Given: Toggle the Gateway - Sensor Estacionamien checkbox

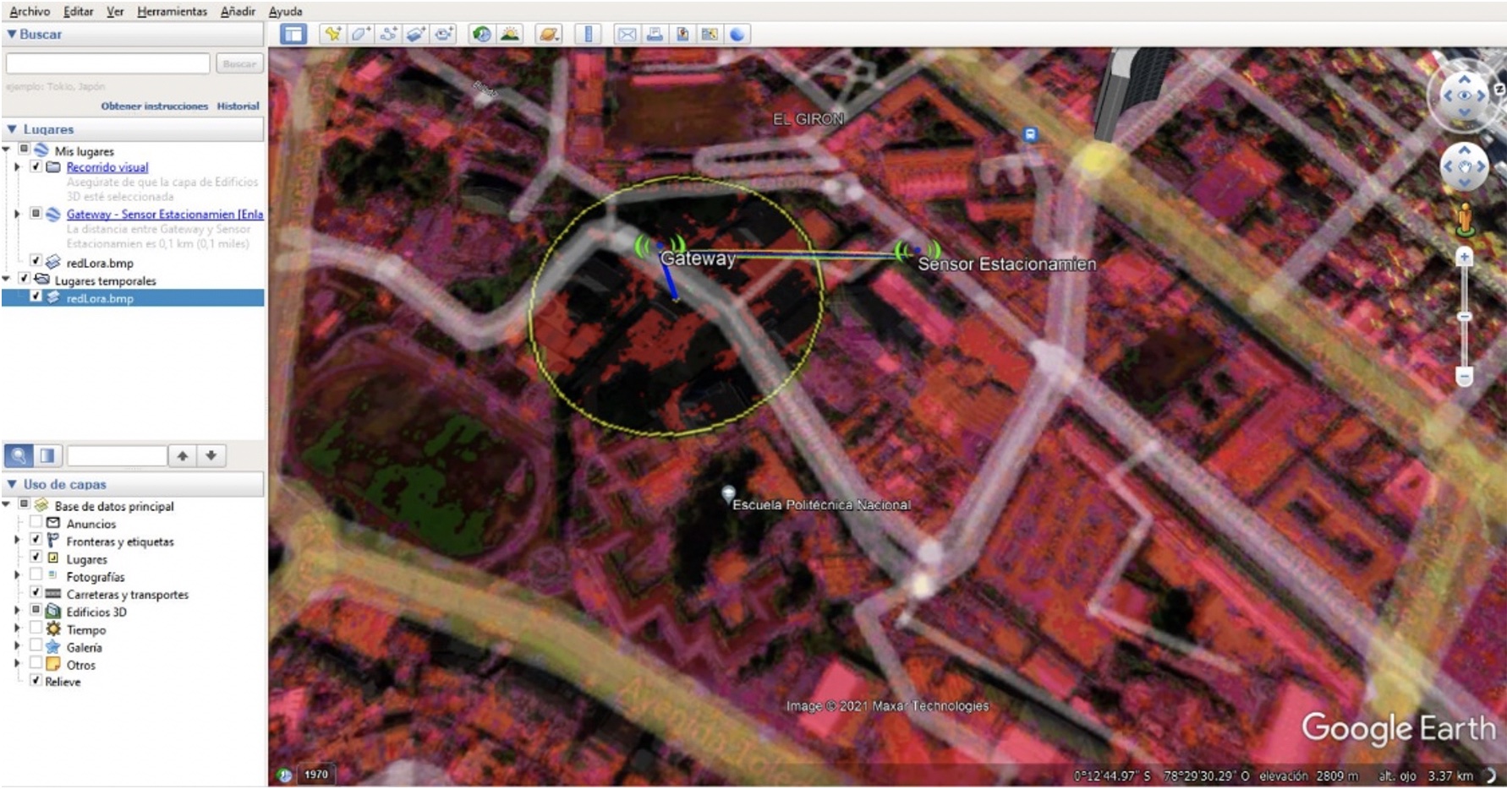Looking at the screenshot, I should coord(36,214).
